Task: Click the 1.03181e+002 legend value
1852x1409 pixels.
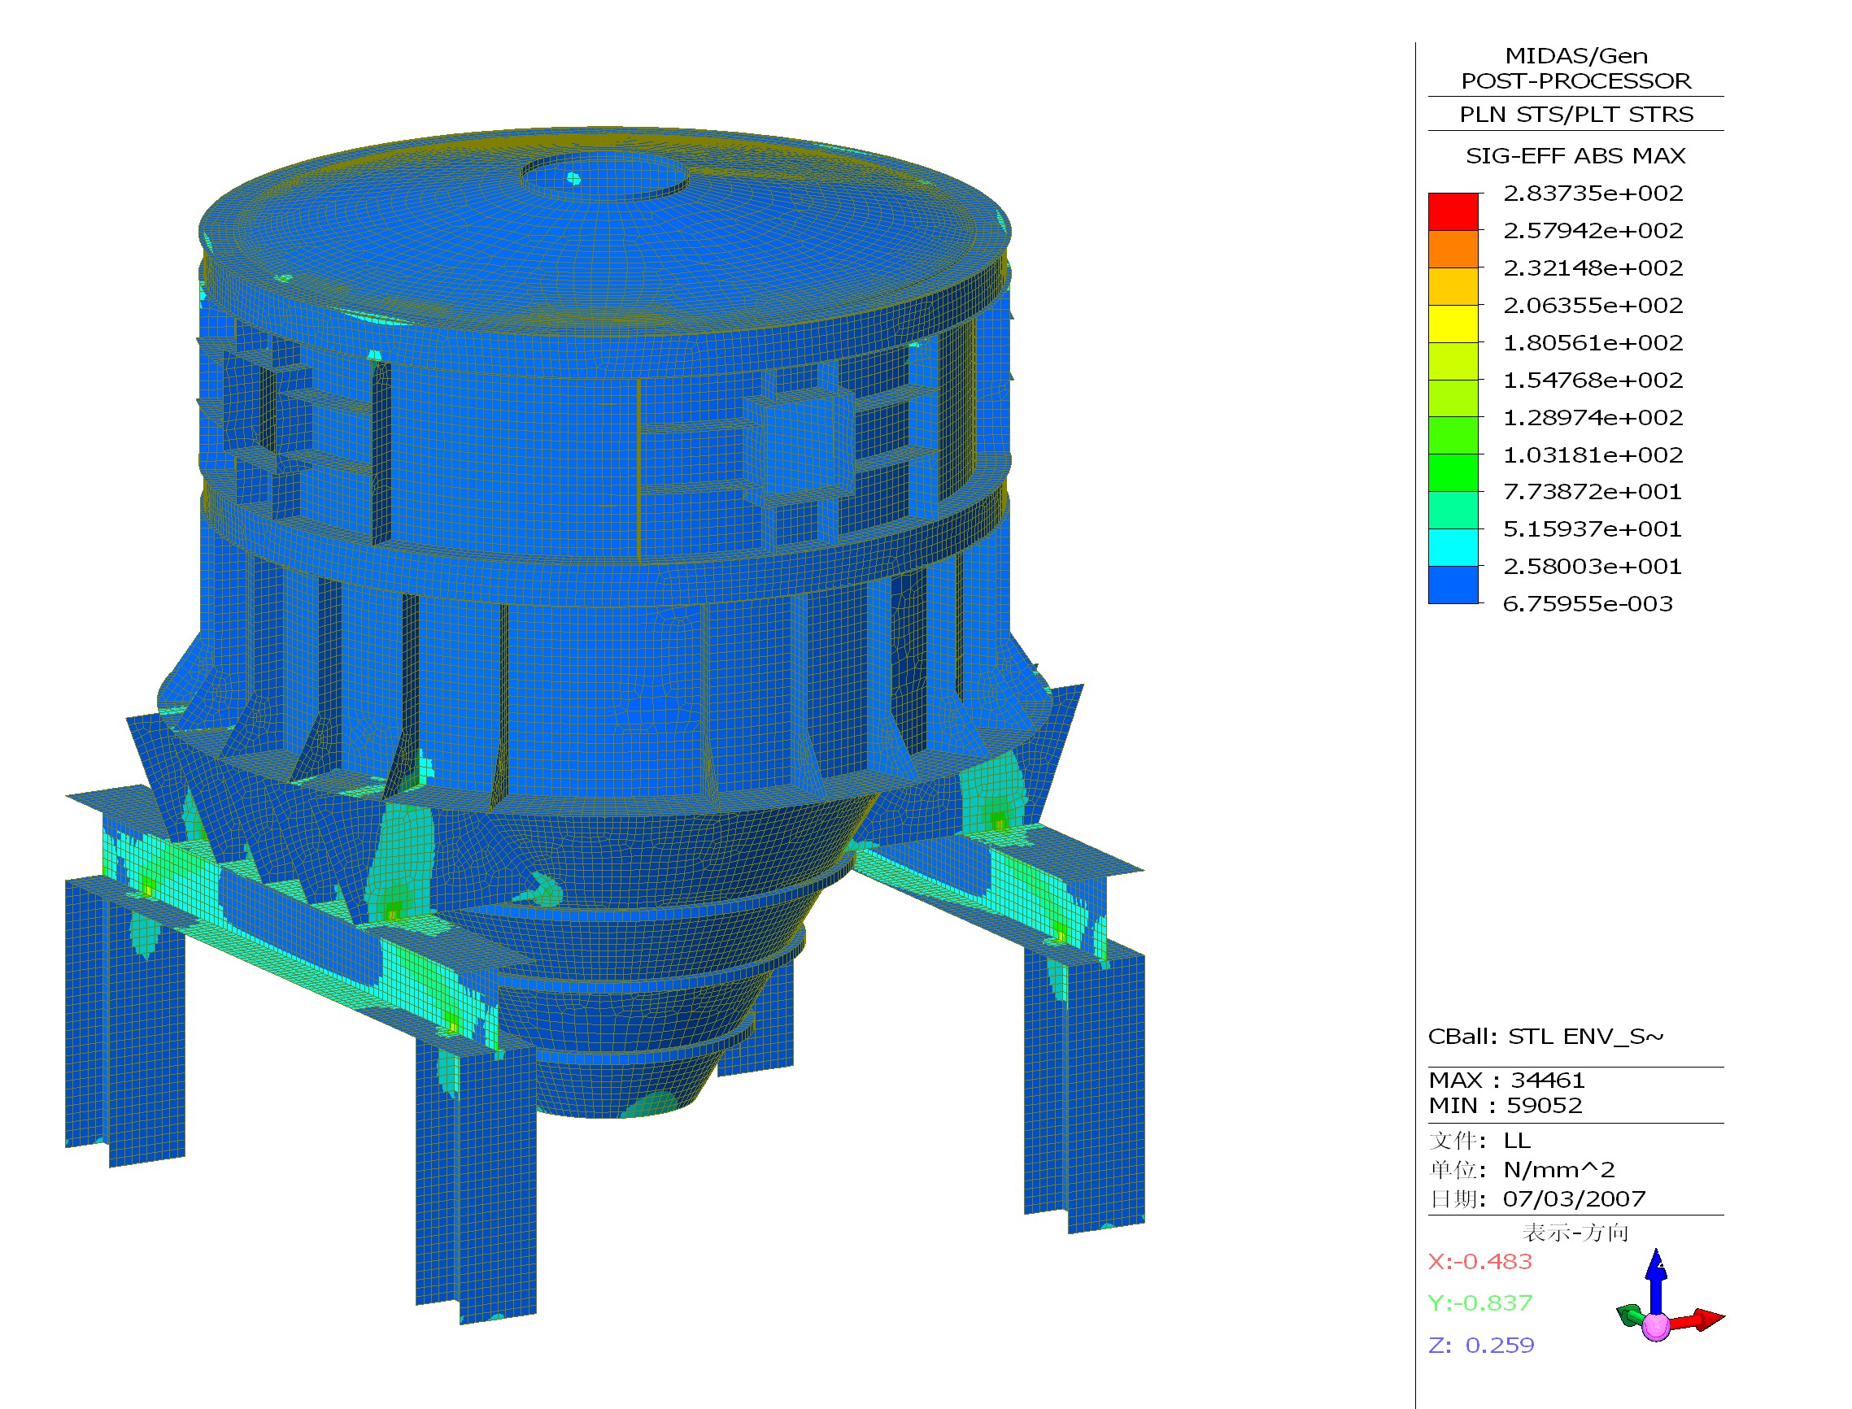Action: (x=1592, y=455)
